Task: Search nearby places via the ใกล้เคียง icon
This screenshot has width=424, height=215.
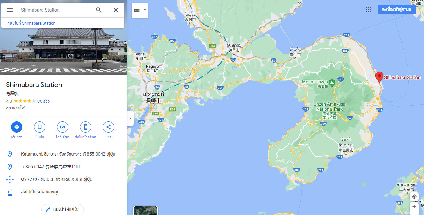Action: click(63, 127)
